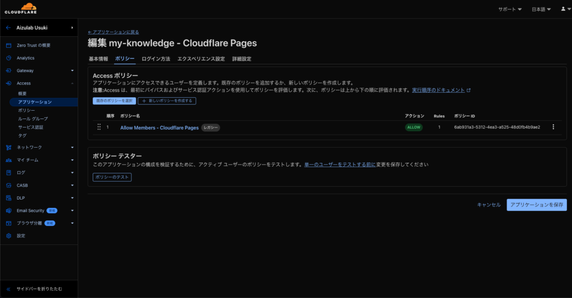Viewport: 572px width, 298px height.
Task: Click the サイドバーを折りたたむ label
Action: tap(39, 289)
